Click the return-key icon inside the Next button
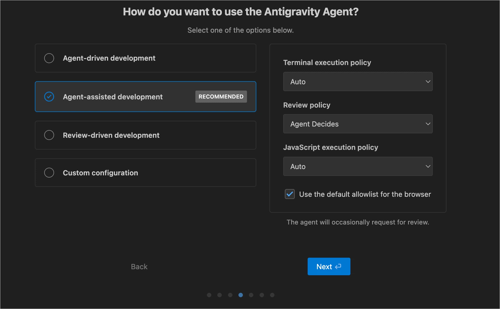500x309 pixels. [338, 266]
